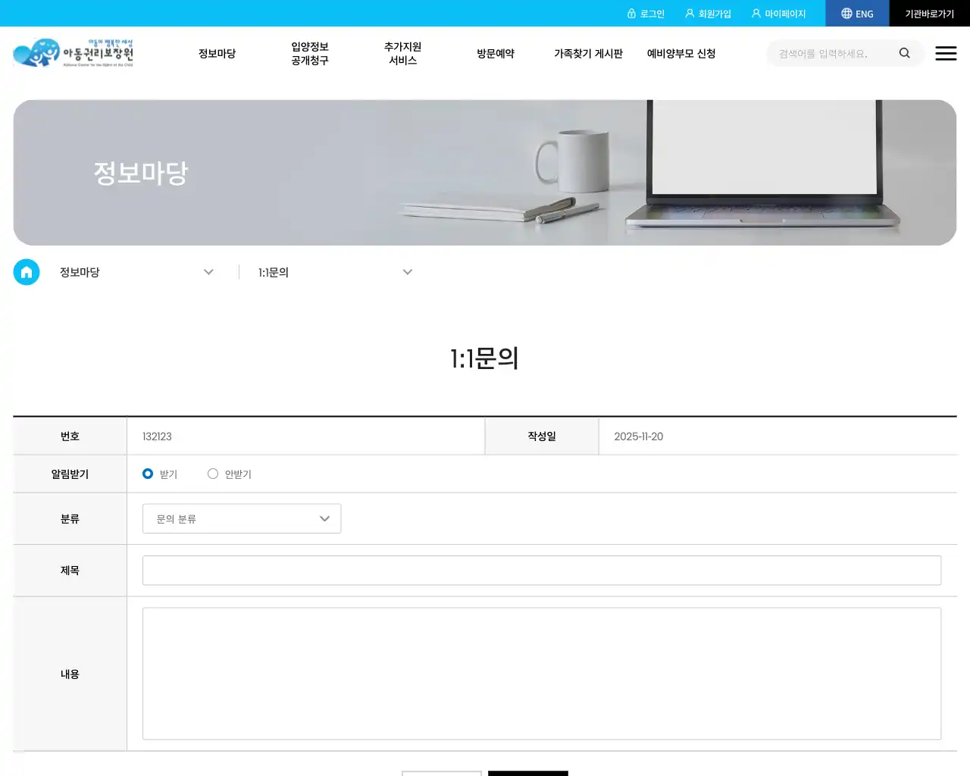
Task: Click the person icon beside 회원가입
Action: (x=689, y=13)
